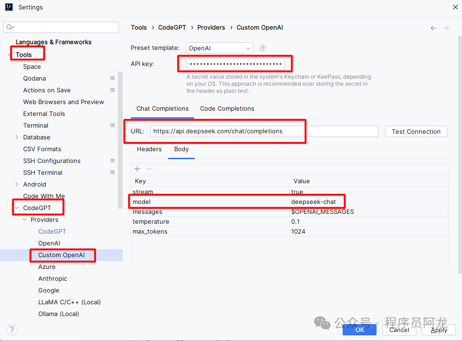Viewport: 462px width, 341px height.
Task: Select the CodeGPT provider entry
Action: [x=52, y=231]
